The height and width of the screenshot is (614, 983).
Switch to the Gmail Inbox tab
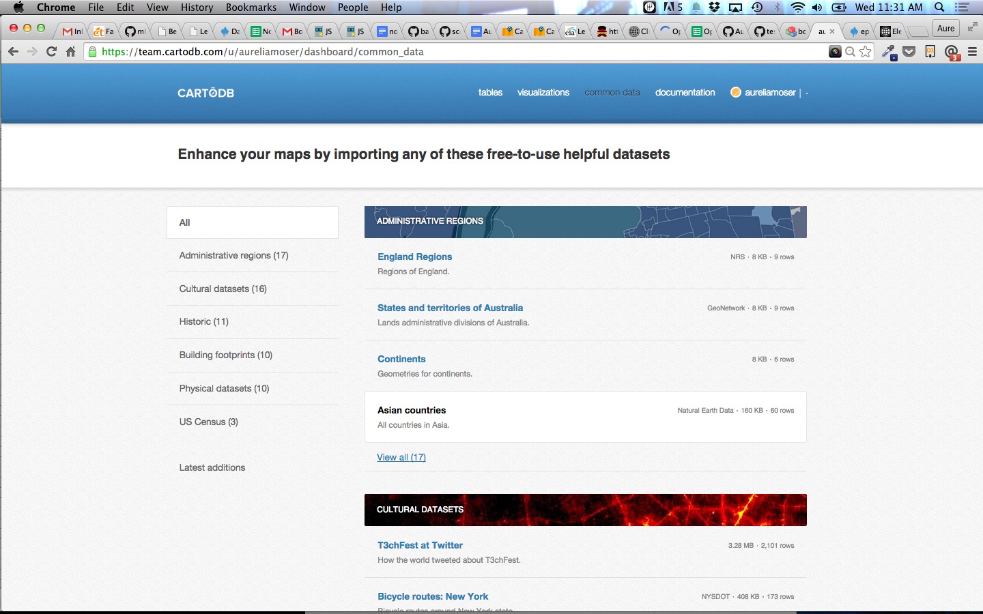pos(72,31)
